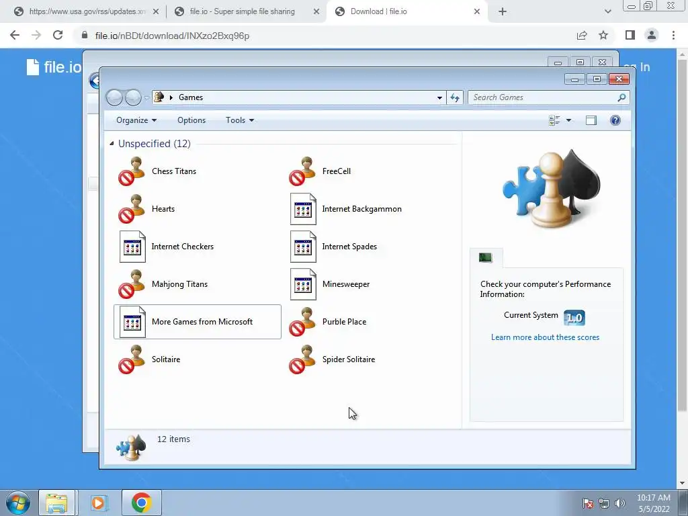Click the '12 items' status text
The image size is (688, 516).
(x=173, y=439)
